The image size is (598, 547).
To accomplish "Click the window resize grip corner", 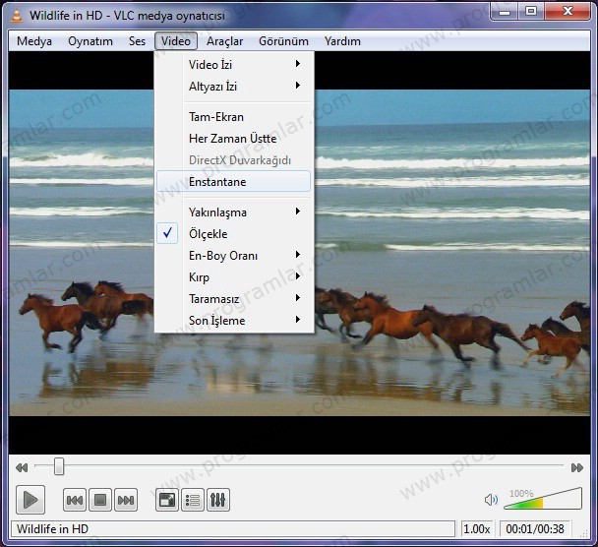I will click(x=584, y=533).
